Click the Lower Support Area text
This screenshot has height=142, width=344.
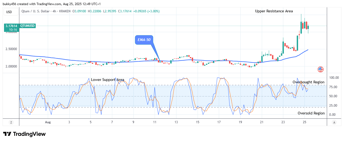tap(107, 80)
